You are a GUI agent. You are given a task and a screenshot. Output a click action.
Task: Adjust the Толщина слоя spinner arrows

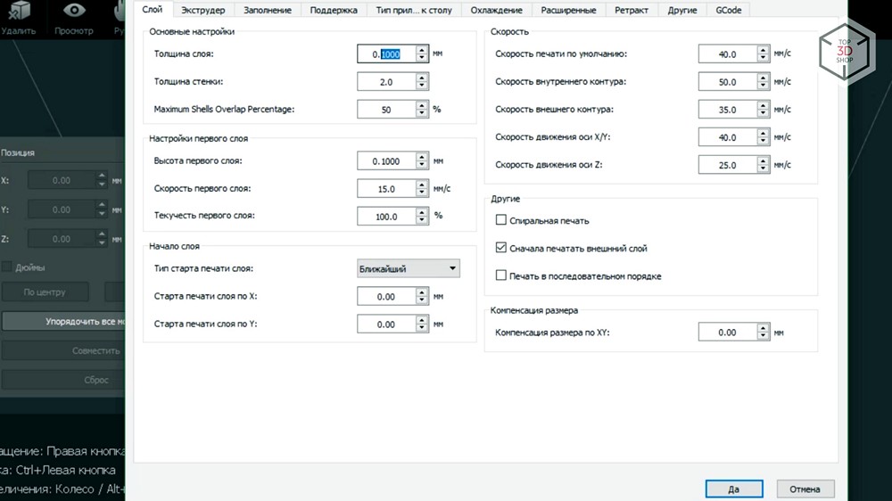(422, 54)
